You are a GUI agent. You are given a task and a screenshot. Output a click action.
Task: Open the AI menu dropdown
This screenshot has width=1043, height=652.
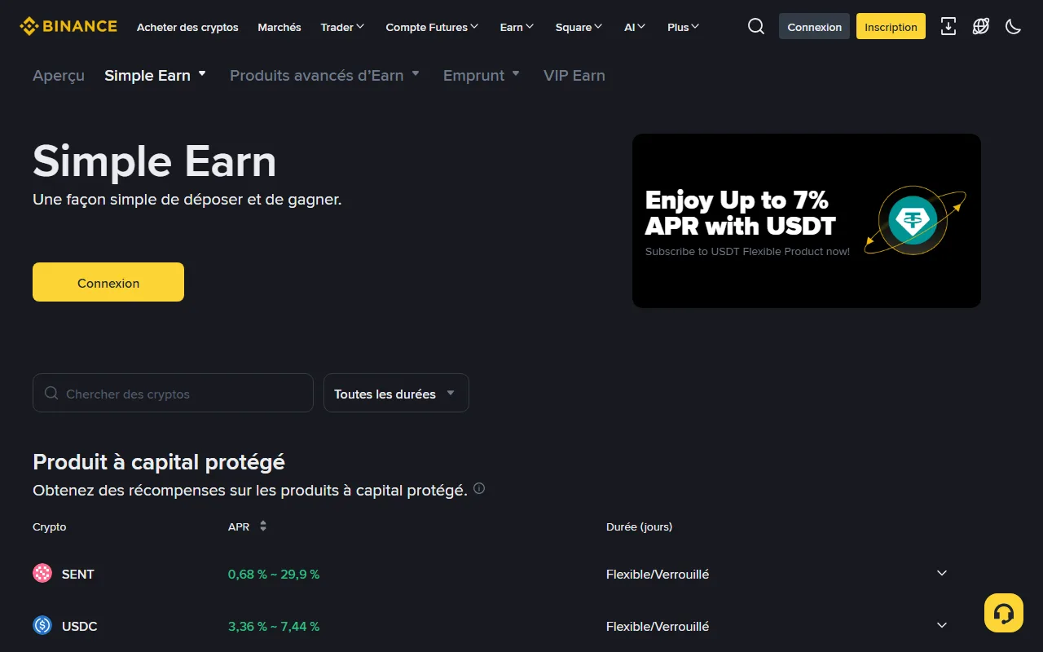(635, 27)
